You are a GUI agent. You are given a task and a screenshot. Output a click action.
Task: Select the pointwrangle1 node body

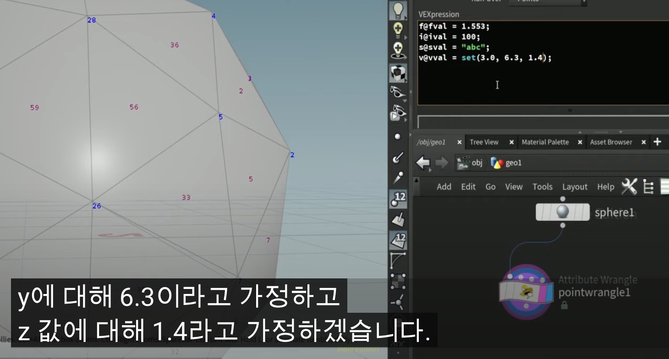526,293
